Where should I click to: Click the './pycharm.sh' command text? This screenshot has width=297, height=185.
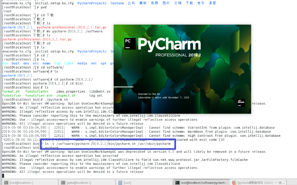[56, 100]
